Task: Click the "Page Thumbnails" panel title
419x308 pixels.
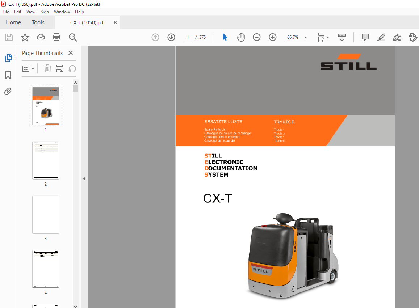Action: (42, 53)
